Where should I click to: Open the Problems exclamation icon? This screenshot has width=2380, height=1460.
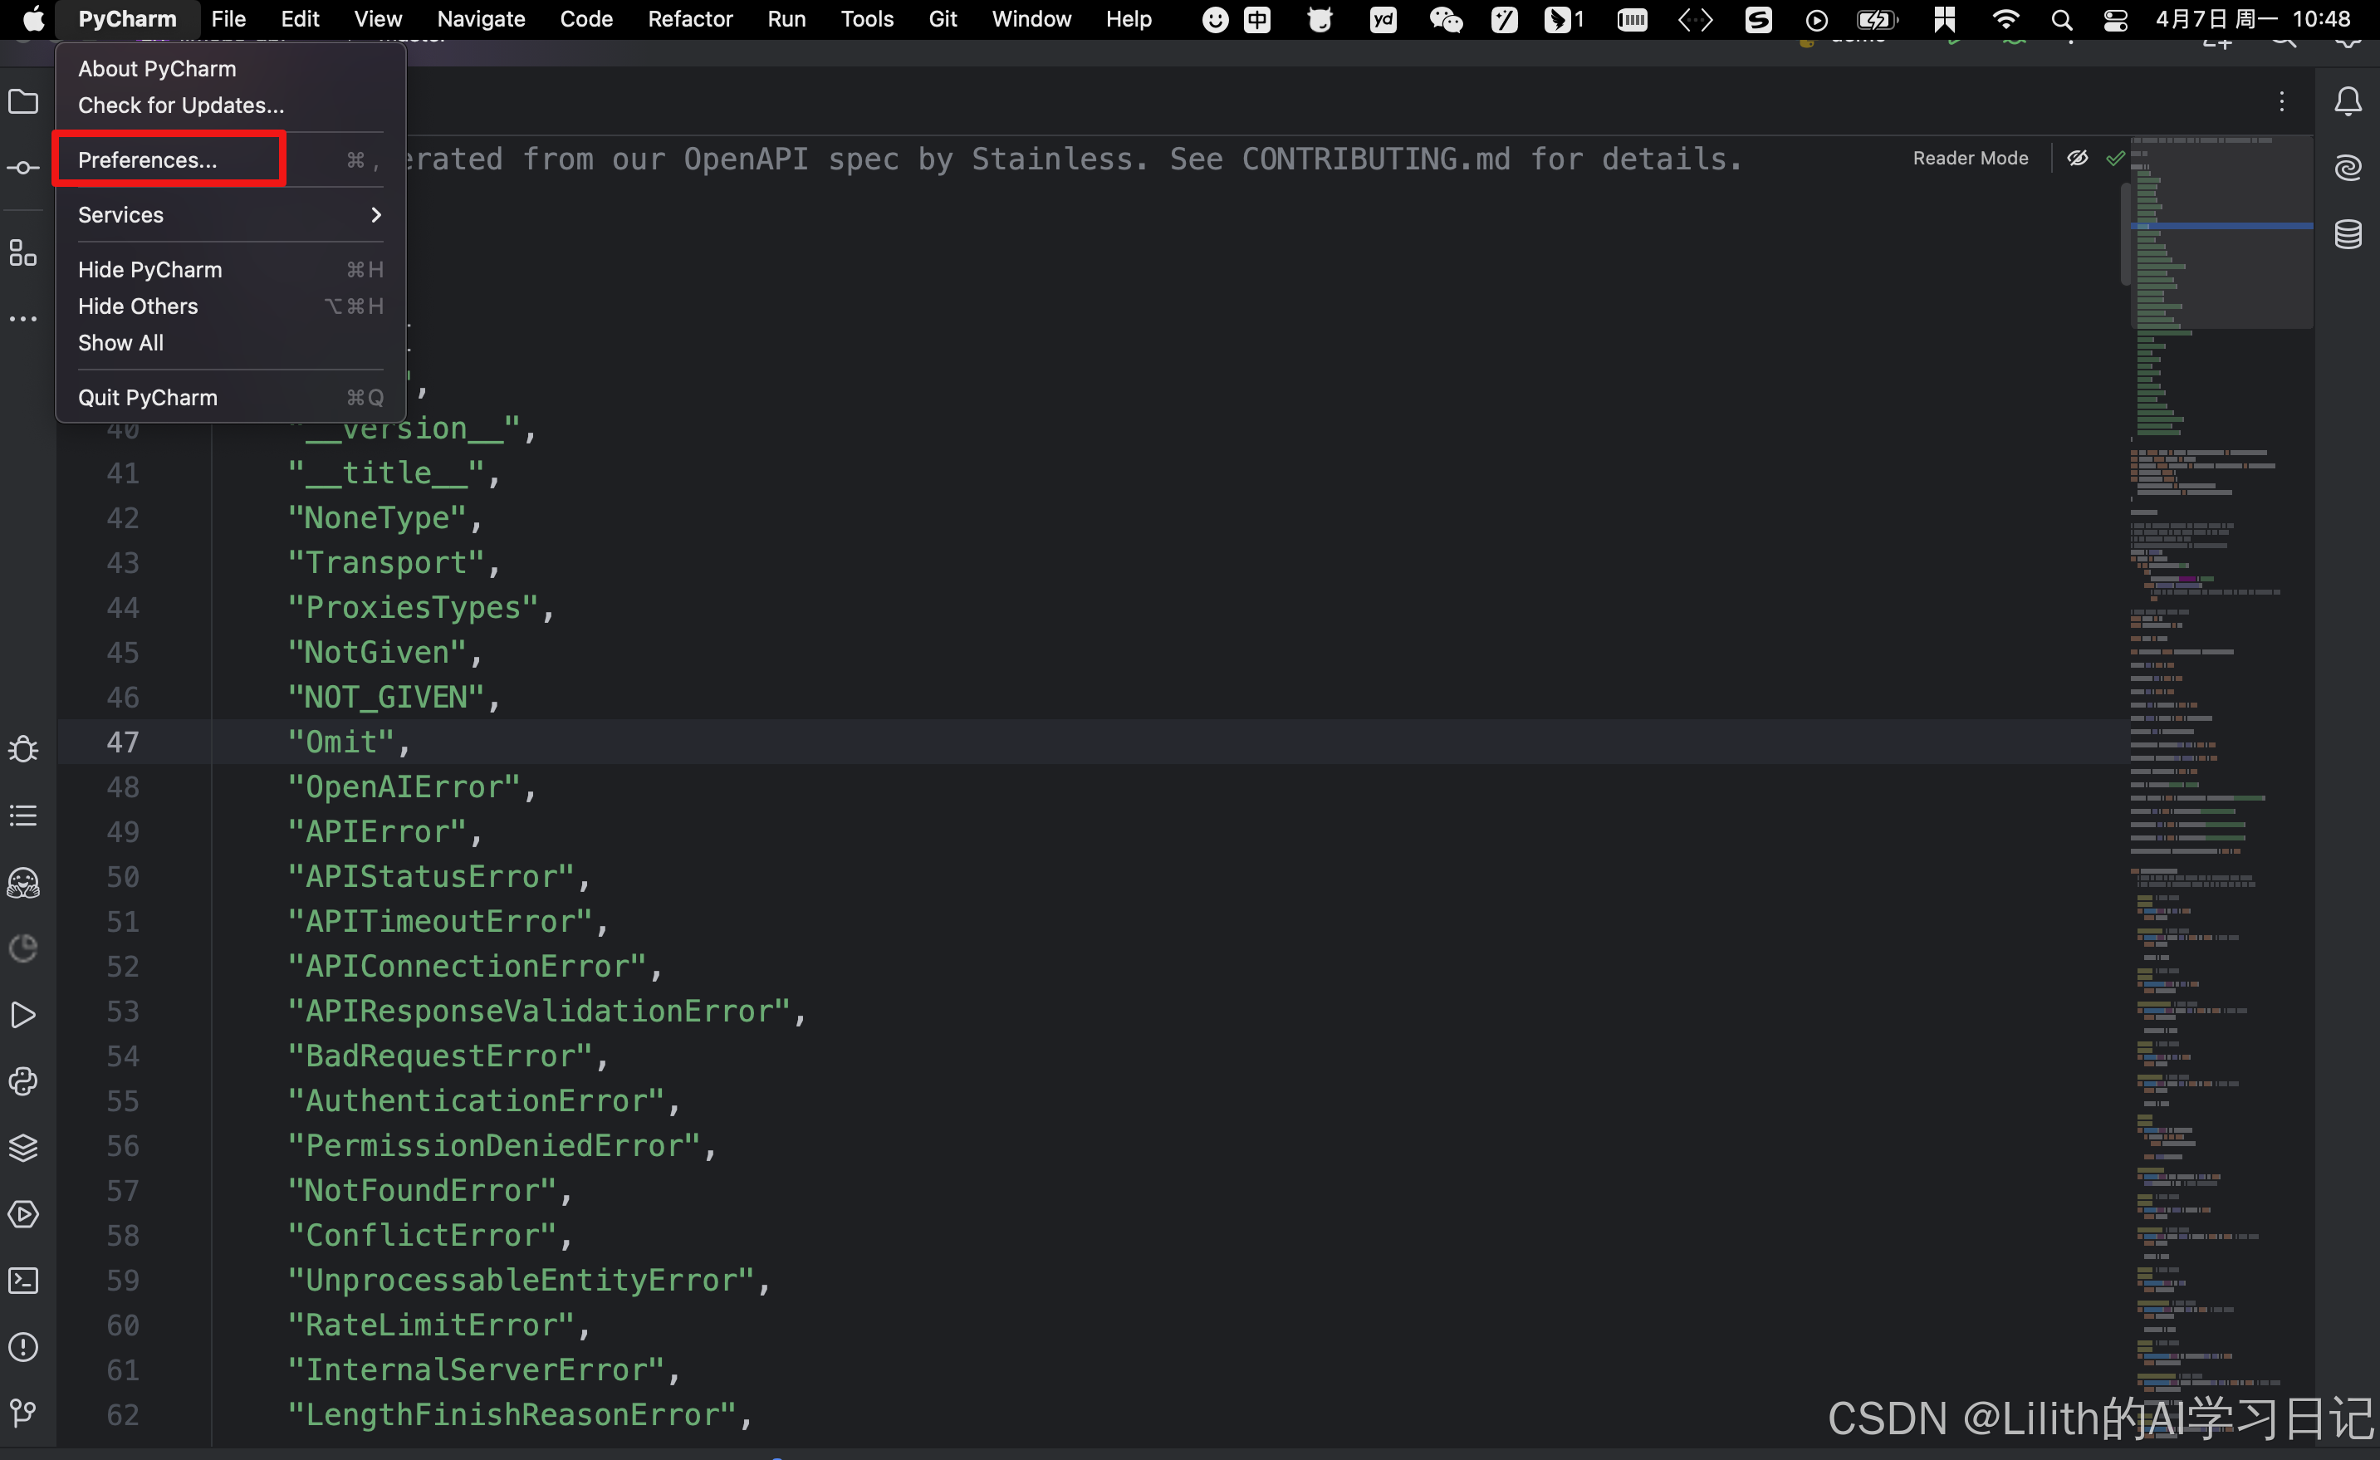point(23,1347)
